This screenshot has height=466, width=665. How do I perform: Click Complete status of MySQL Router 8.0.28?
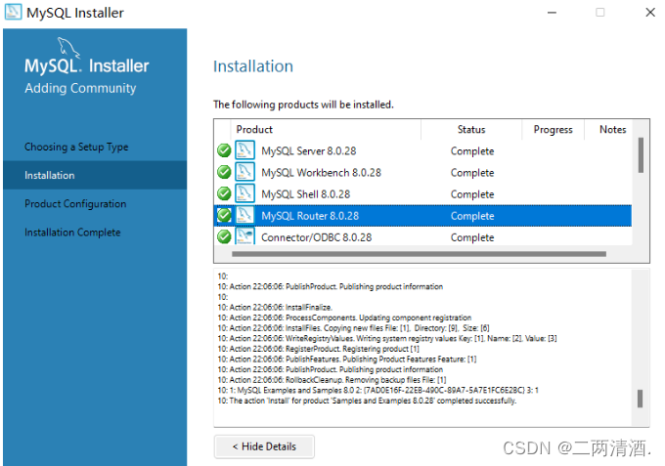tap(472, 216)
